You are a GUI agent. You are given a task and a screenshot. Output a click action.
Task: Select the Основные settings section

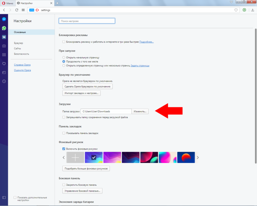31,32
